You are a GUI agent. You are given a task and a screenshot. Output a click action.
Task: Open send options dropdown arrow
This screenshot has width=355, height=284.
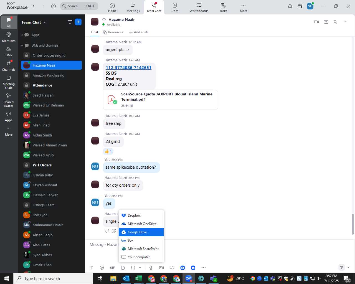tap(348, 268)
